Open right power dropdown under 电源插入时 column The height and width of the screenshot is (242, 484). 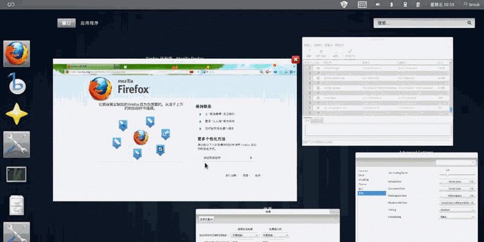(275, 235)
